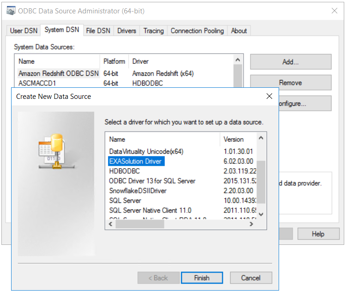Click the Version column header in driver list
Screen dimensions: 347x292
click(x=238, y=140)
